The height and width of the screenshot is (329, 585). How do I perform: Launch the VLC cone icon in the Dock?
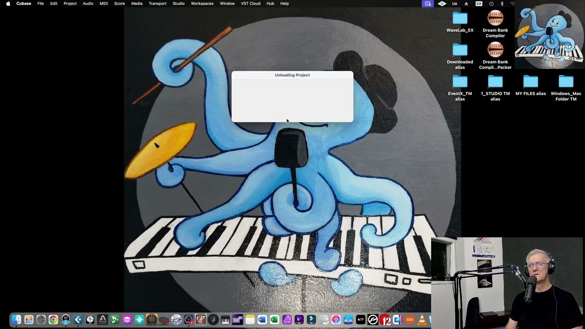coord(422,320)
